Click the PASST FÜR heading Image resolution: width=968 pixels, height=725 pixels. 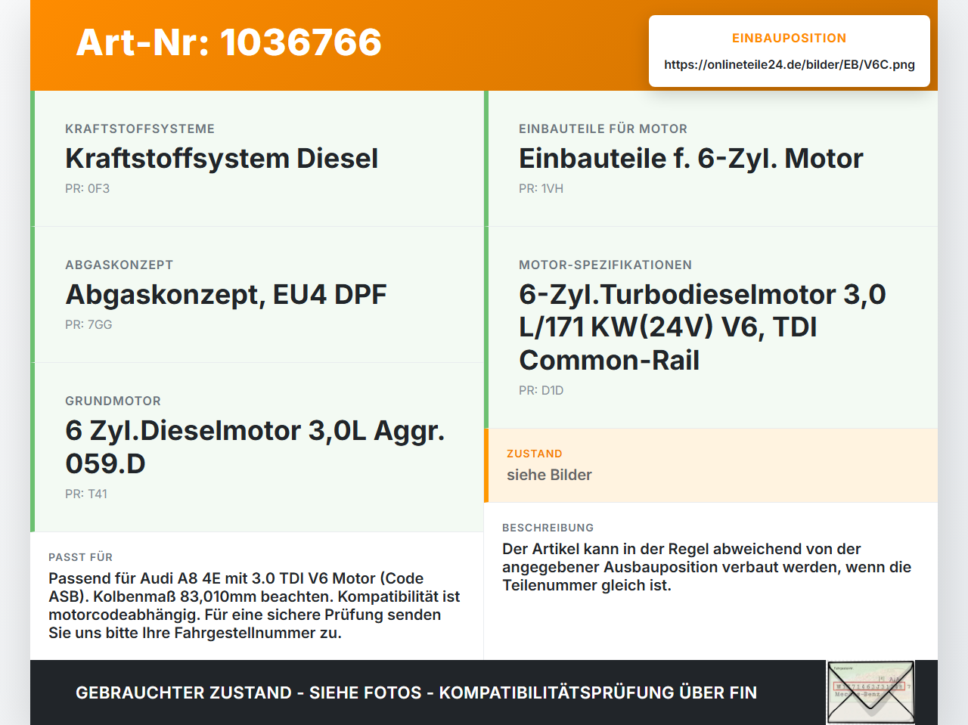[x=81, y=557]
